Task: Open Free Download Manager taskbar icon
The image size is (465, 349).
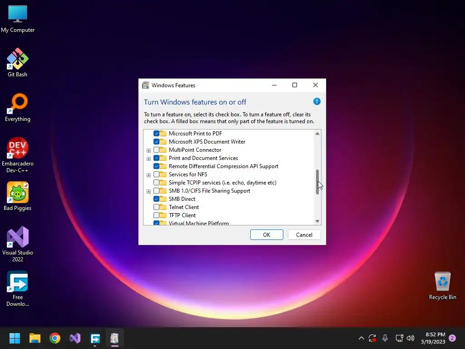Action: [x=95, y=338]
